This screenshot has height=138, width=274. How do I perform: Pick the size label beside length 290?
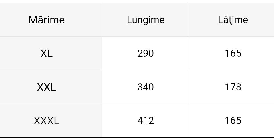pyautogui.click(x=47, y=53)
